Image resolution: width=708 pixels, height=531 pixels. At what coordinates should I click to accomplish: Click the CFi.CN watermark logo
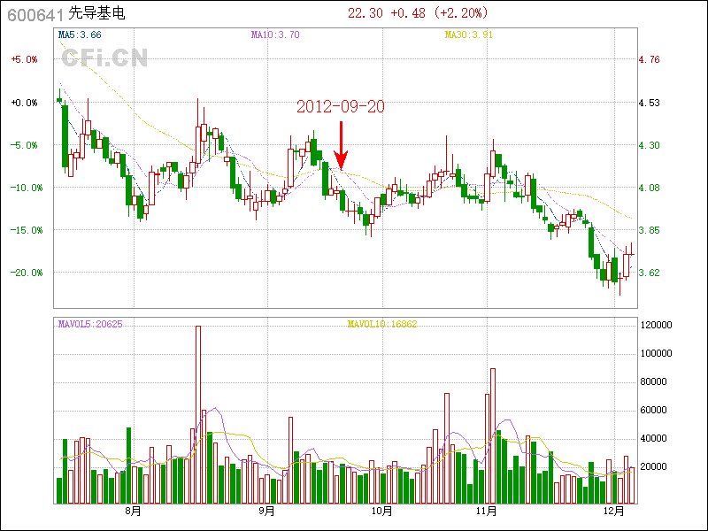click(104, 58)
